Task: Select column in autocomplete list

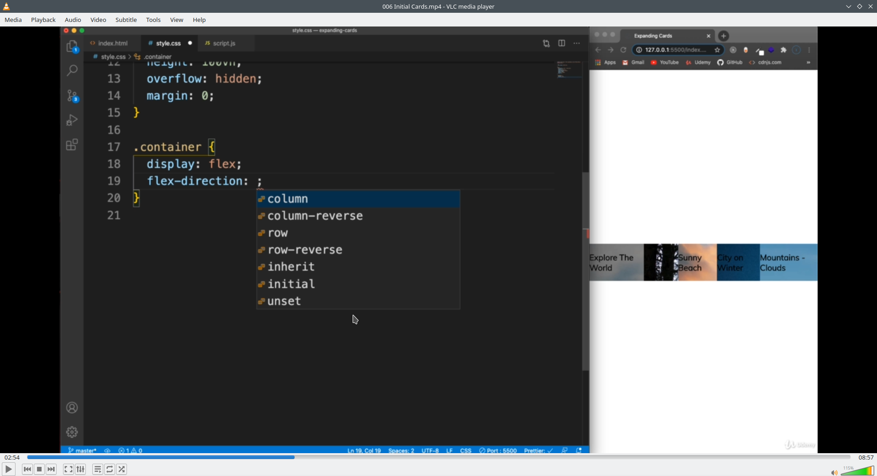Action: pyautogui.click(x=358, y=199)
